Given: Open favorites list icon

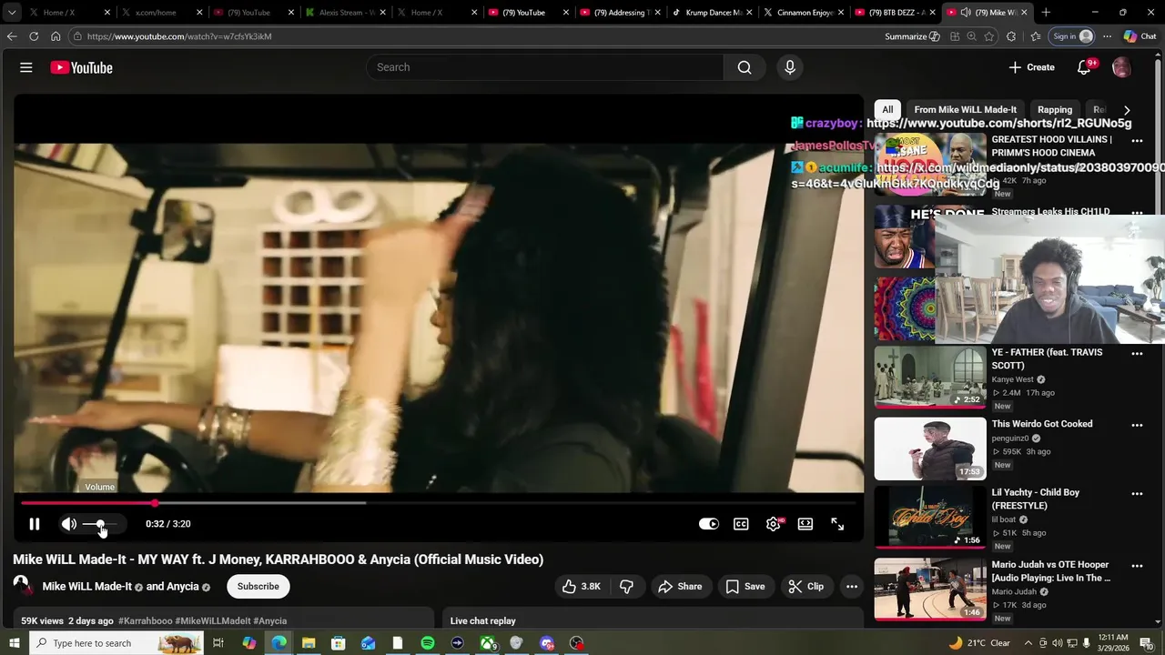Looking at the screenshot, I should pos(1036,36).
